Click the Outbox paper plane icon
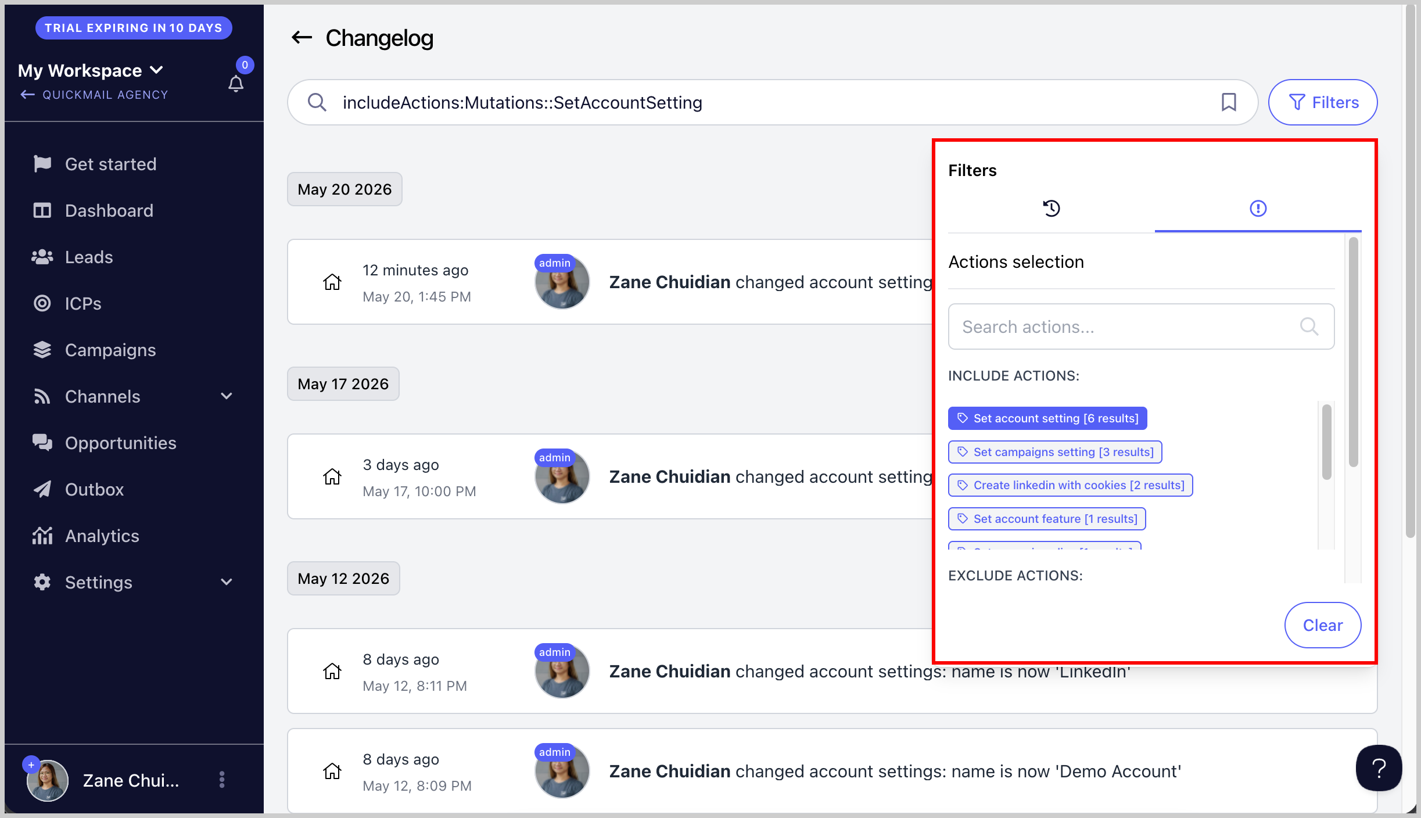This screenshot has height=818, width=1421. (x=42, y=489)
